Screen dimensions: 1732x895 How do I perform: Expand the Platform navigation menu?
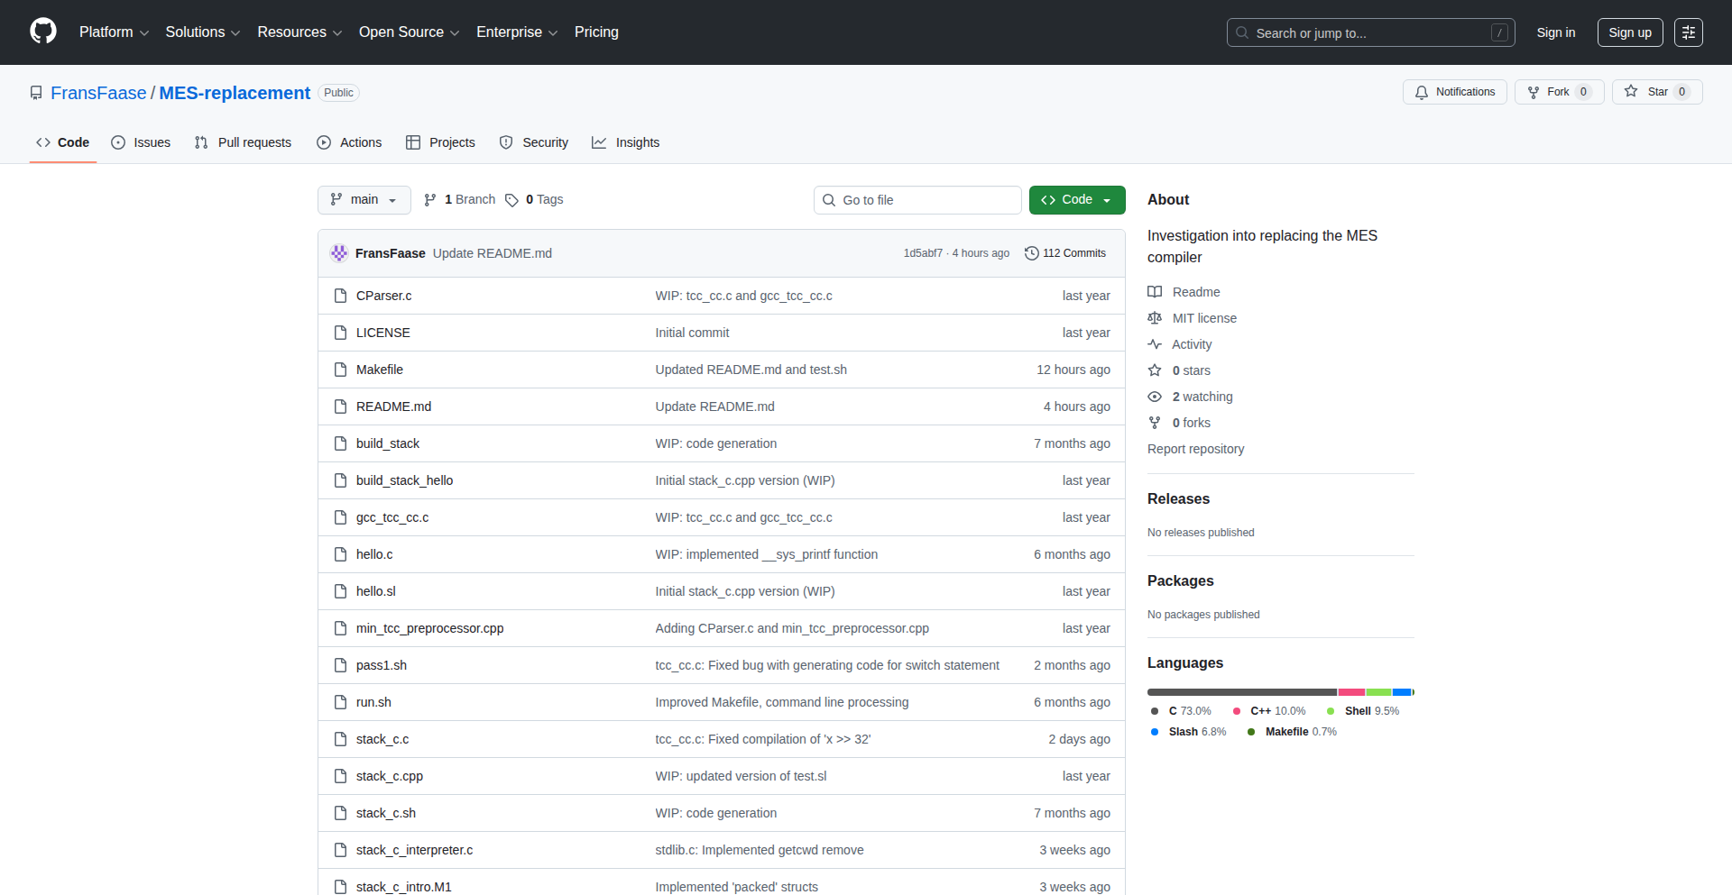point(114,32)
